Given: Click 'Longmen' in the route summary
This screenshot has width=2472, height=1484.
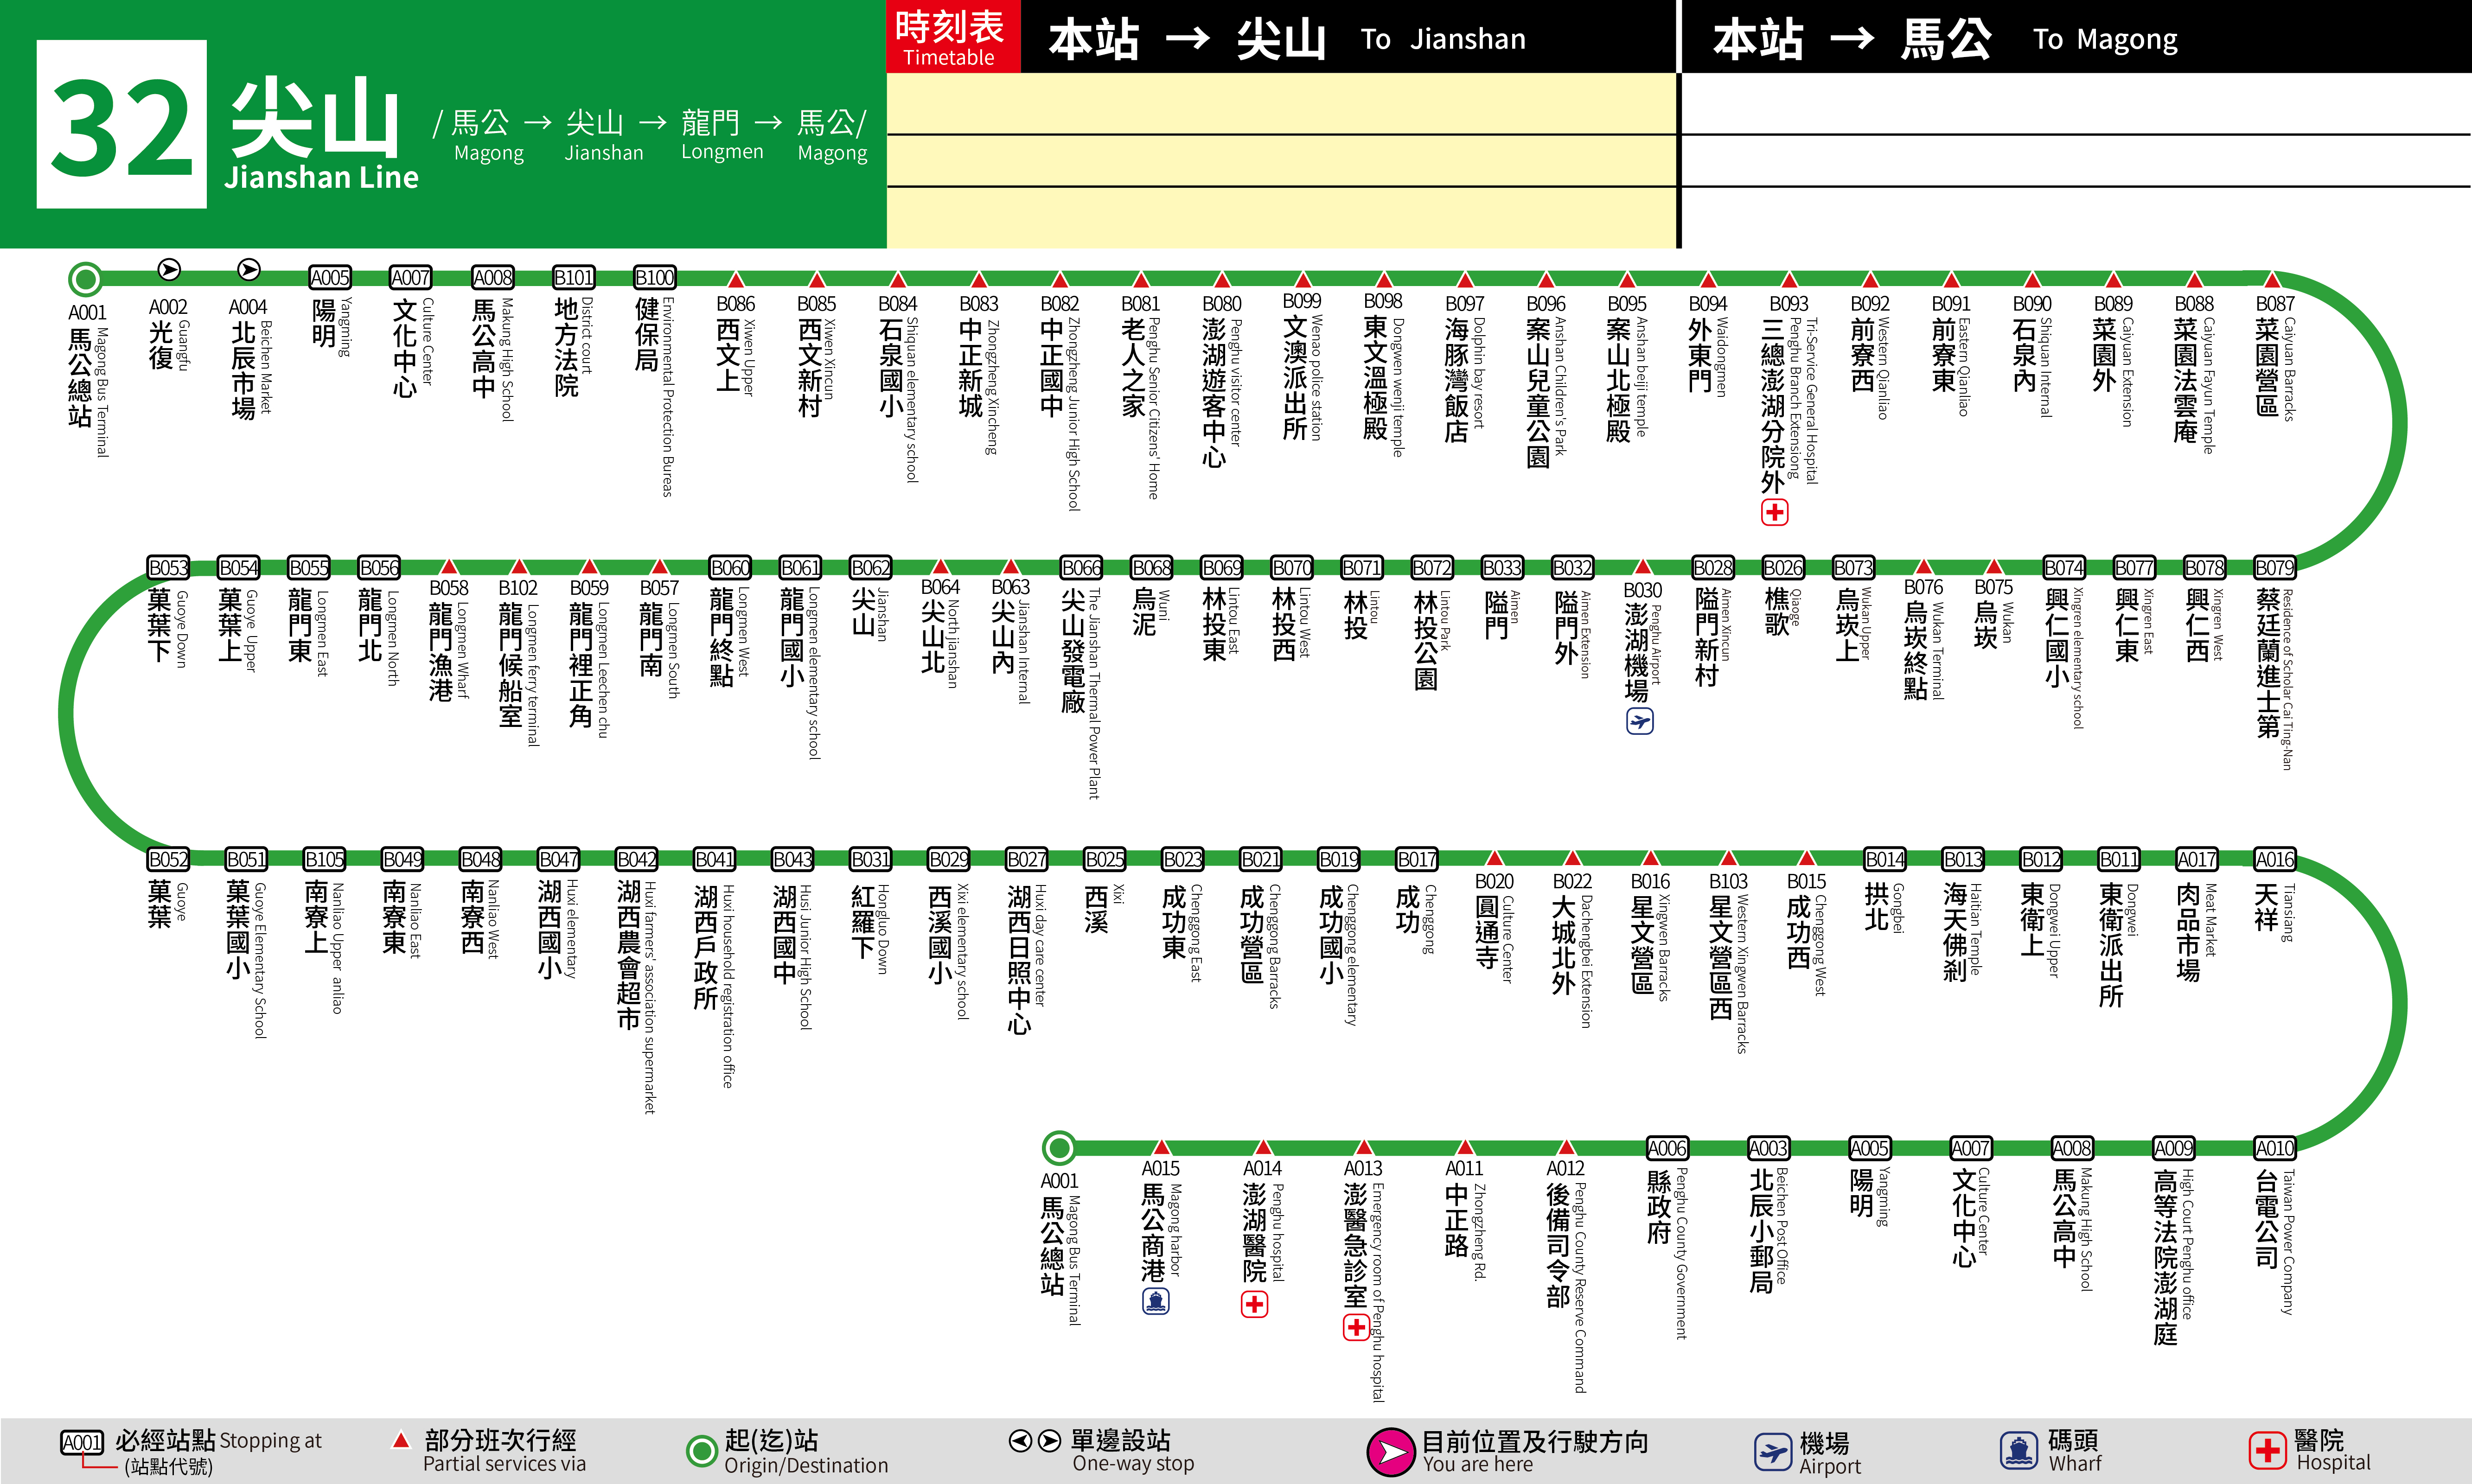Looking at the screenshot, I should [722, 152].
